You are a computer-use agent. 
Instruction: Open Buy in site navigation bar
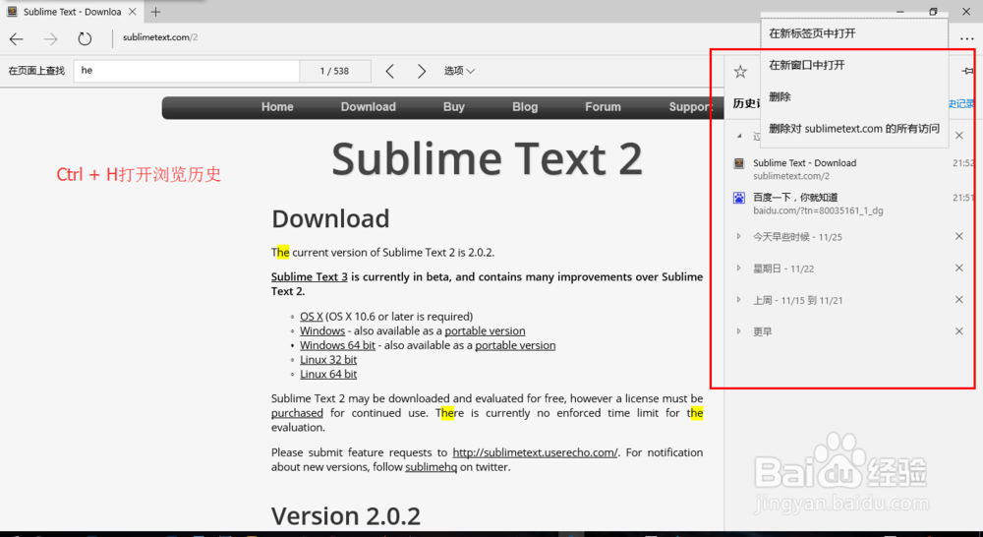coord(454,107)
